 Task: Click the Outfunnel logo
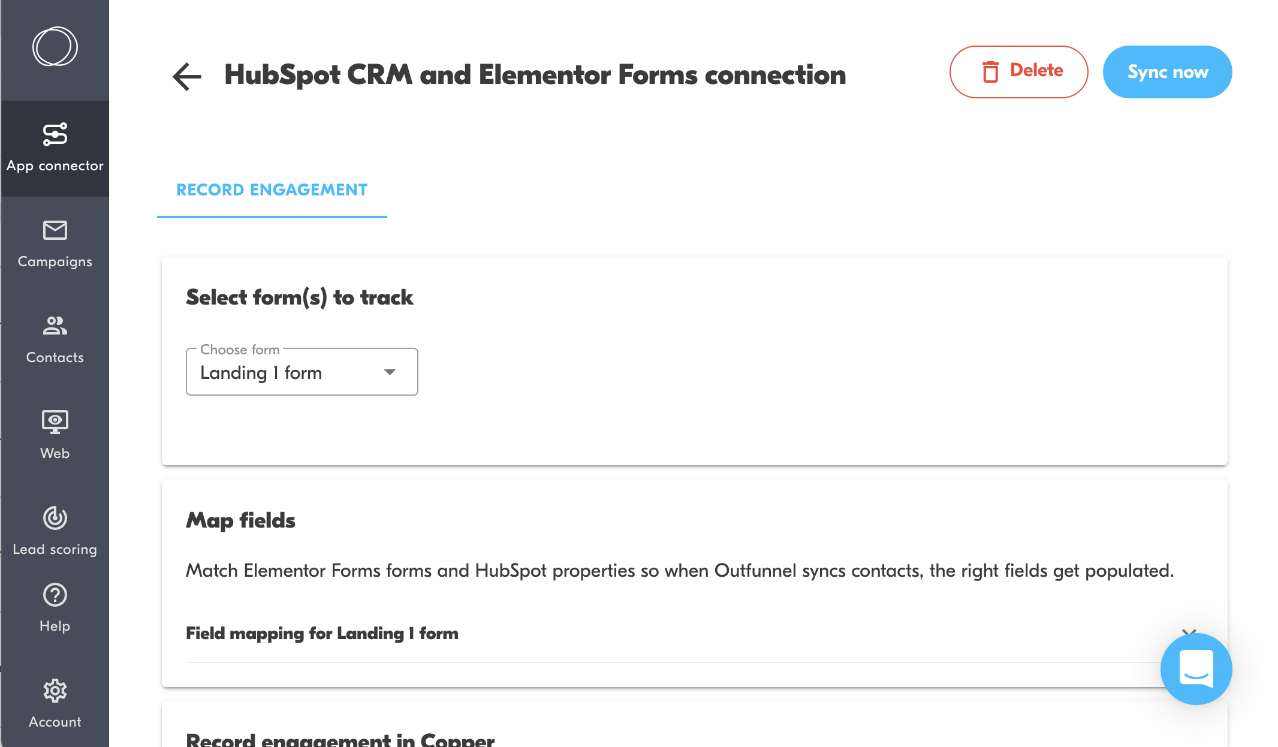pos(55,47)
